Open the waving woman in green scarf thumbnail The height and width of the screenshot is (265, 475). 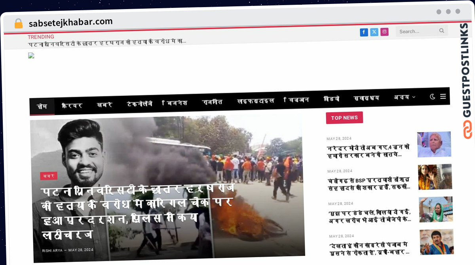[436, 209]
